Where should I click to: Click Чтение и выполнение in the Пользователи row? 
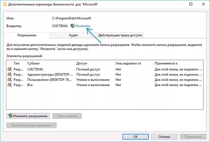[93, 80]
